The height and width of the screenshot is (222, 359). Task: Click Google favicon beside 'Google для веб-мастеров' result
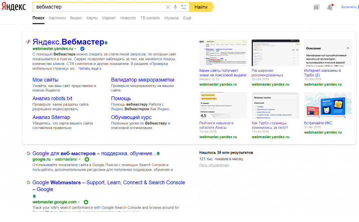(28, 153)
